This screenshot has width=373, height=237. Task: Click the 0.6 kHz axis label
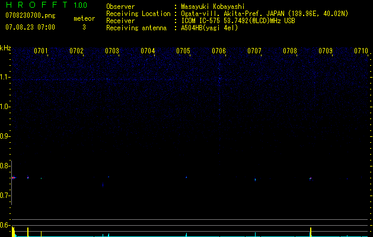click(5, 225)
